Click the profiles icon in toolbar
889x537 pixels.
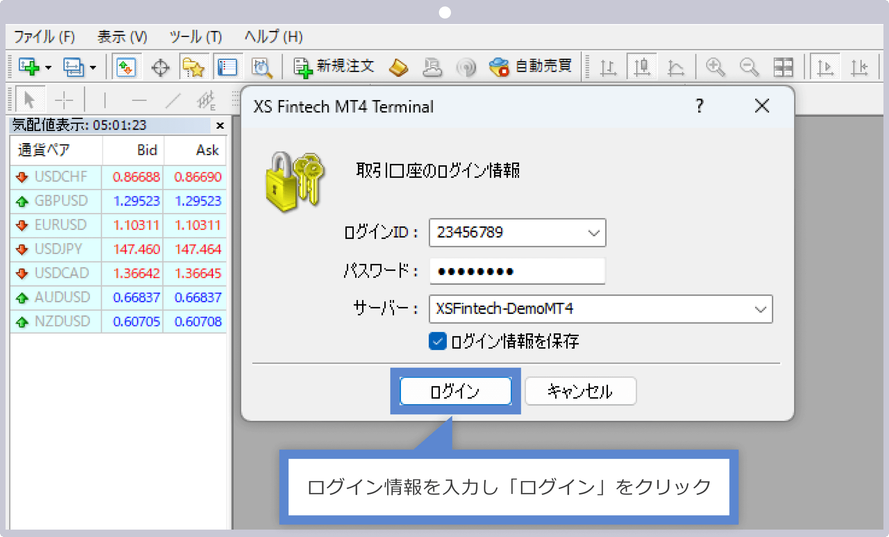tap(73, 67)
